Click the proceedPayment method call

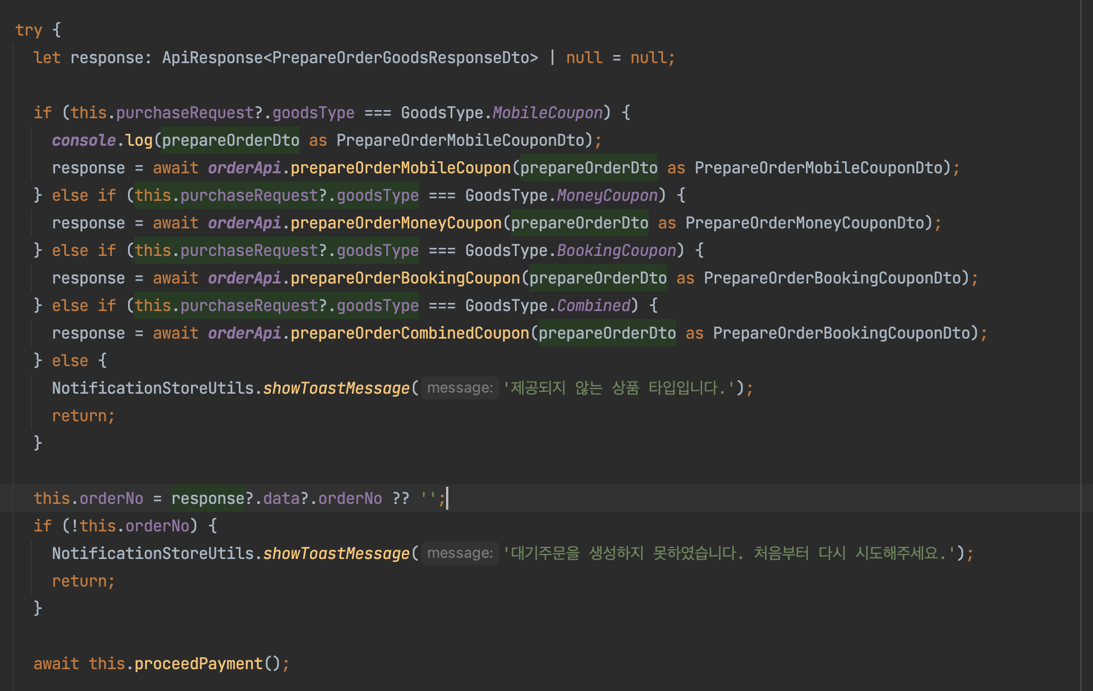[199, 663]
